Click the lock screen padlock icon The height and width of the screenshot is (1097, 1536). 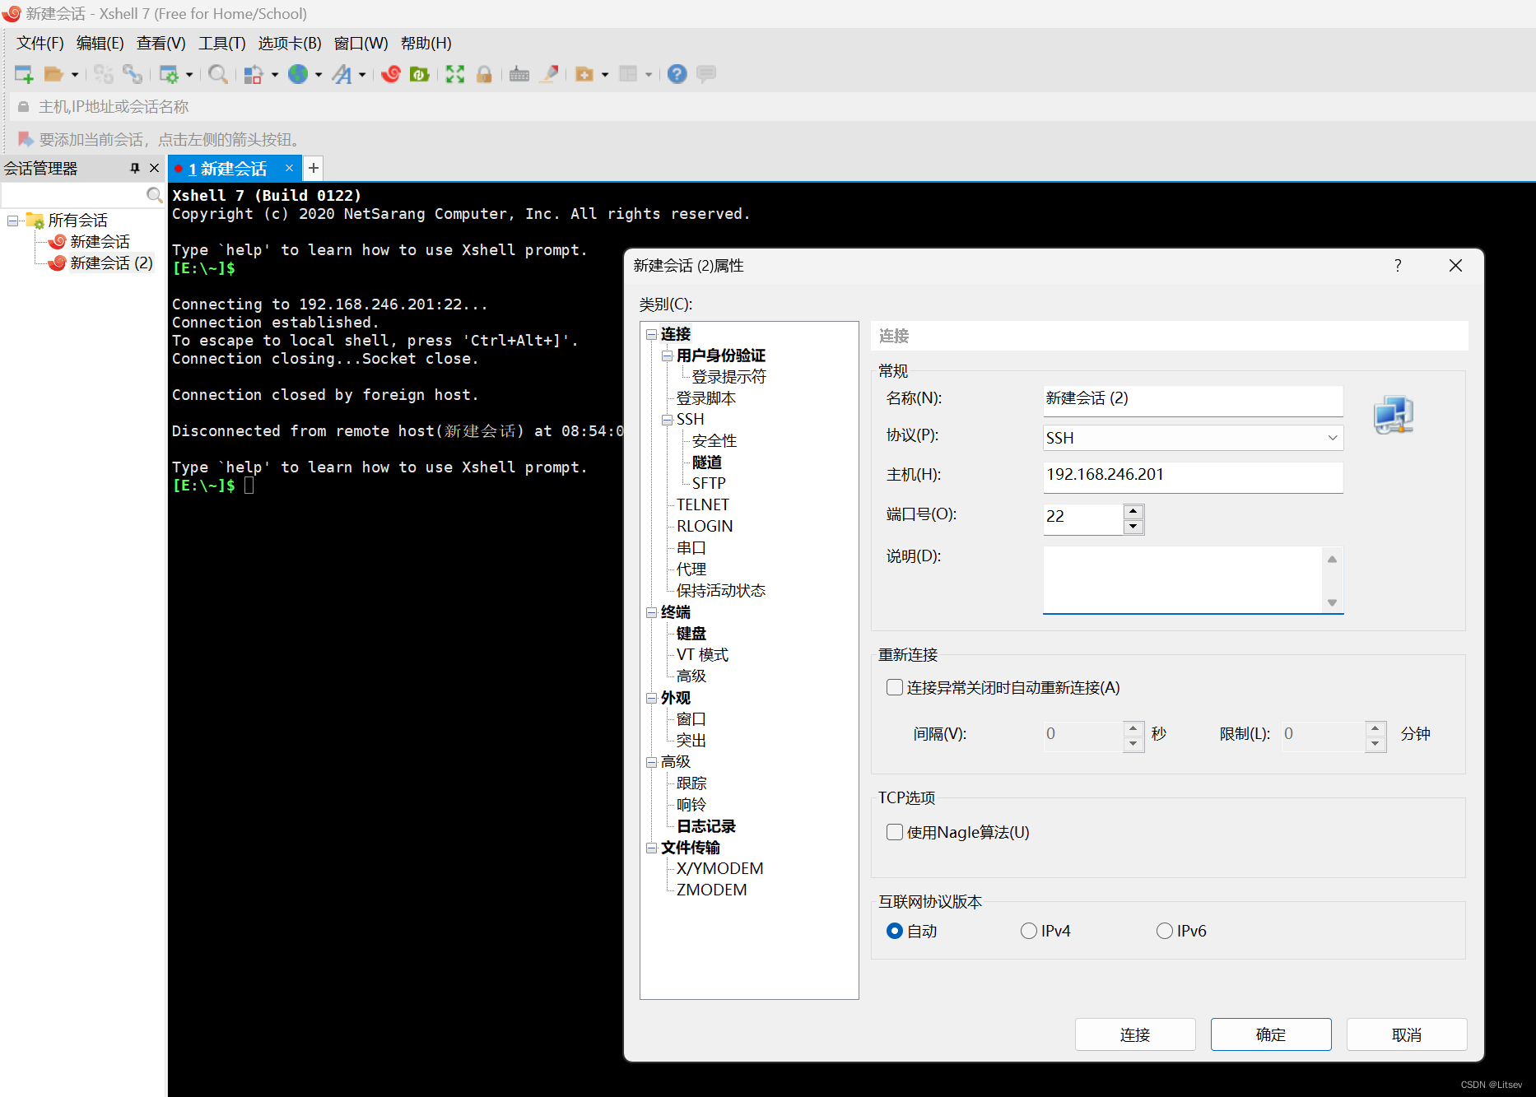(484, 74)
